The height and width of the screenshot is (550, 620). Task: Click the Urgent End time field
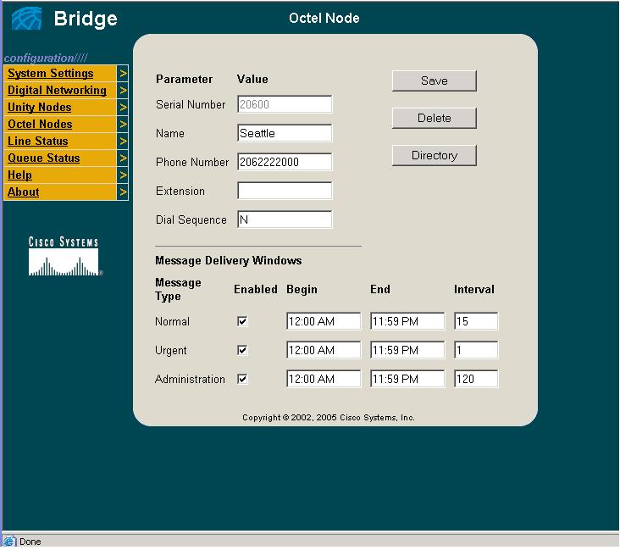pos(407,350)
